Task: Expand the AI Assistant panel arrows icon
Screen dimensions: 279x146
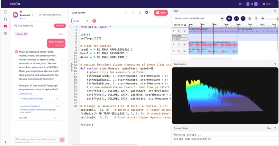Action: click(x=33, y=15)
